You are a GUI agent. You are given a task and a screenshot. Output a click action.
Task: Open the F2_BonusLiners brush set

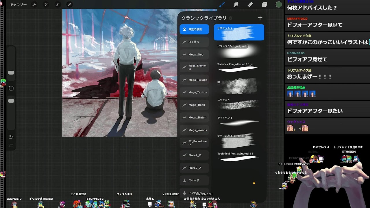194,143
